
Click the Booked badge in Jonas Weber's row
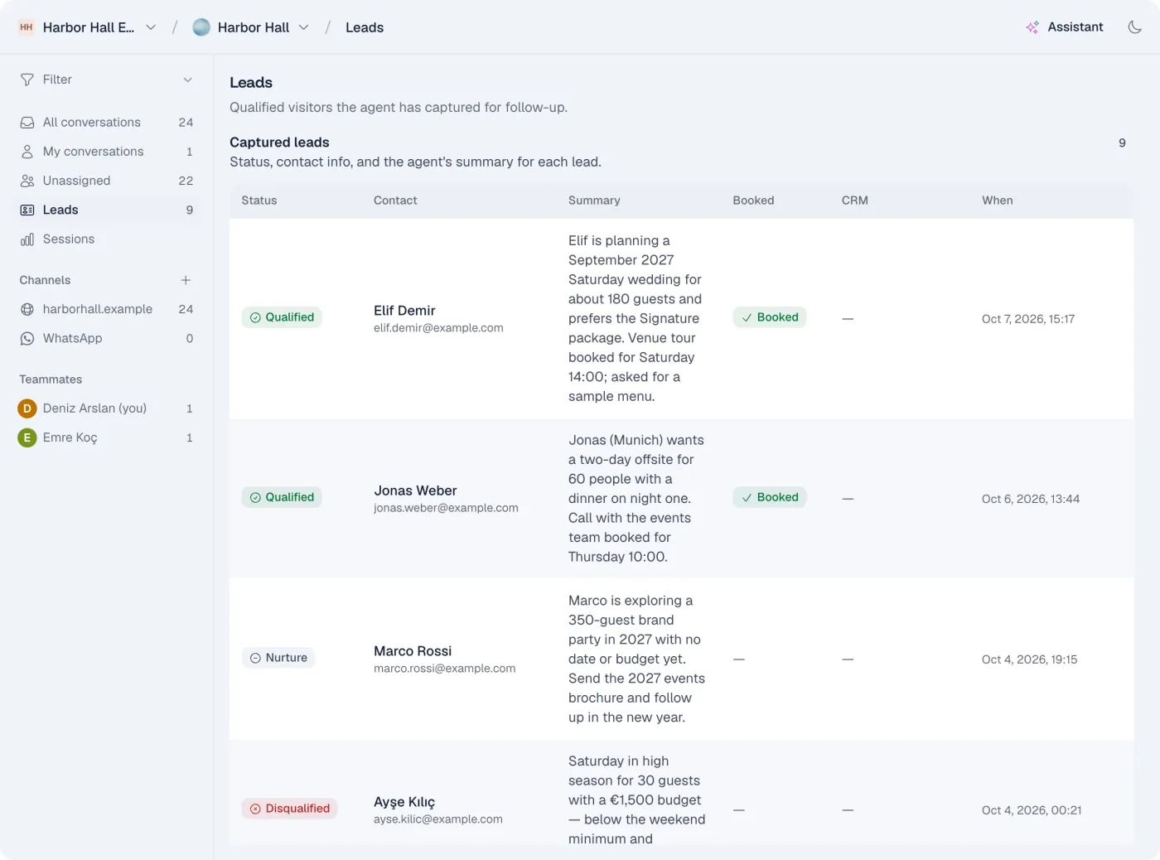click(x=770, y=497)
